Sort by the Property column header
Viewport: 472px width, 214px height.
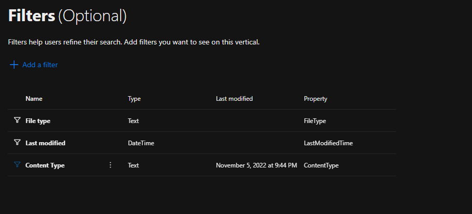[315, 99]
